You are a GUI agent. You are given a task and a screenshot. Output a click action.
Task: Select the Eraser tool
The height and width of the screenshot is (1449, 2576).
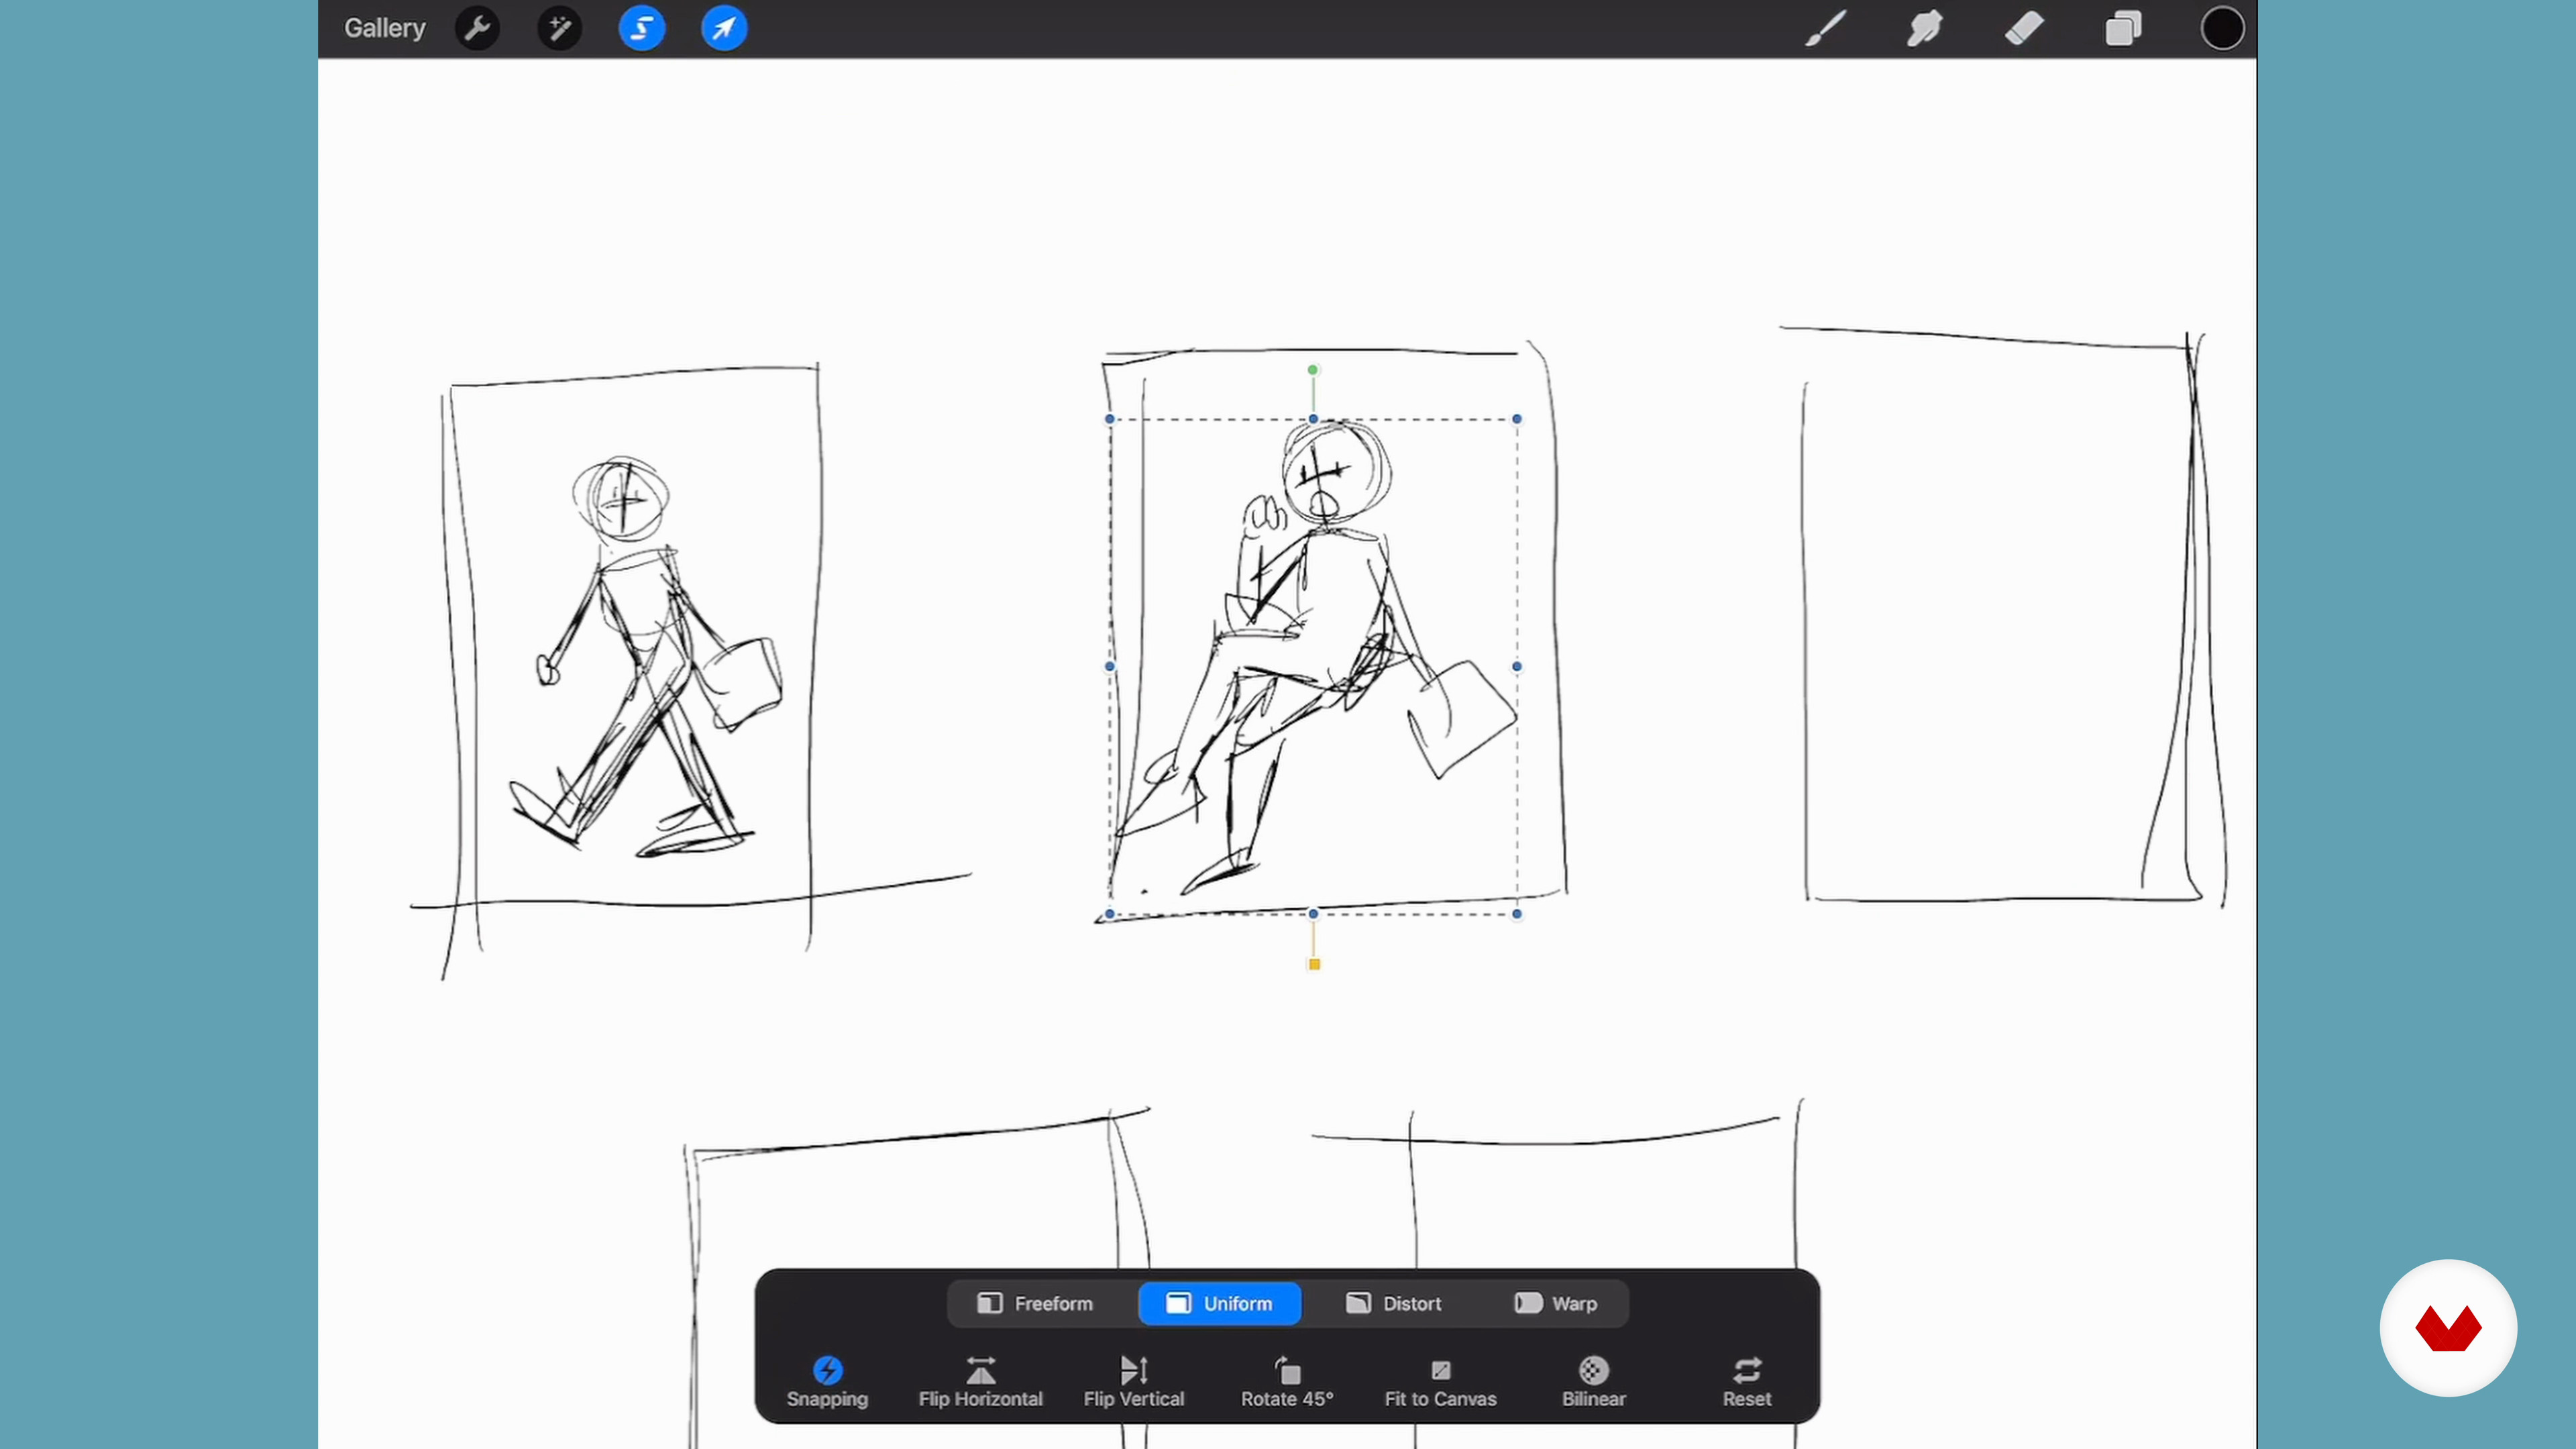coord(2024,28)
